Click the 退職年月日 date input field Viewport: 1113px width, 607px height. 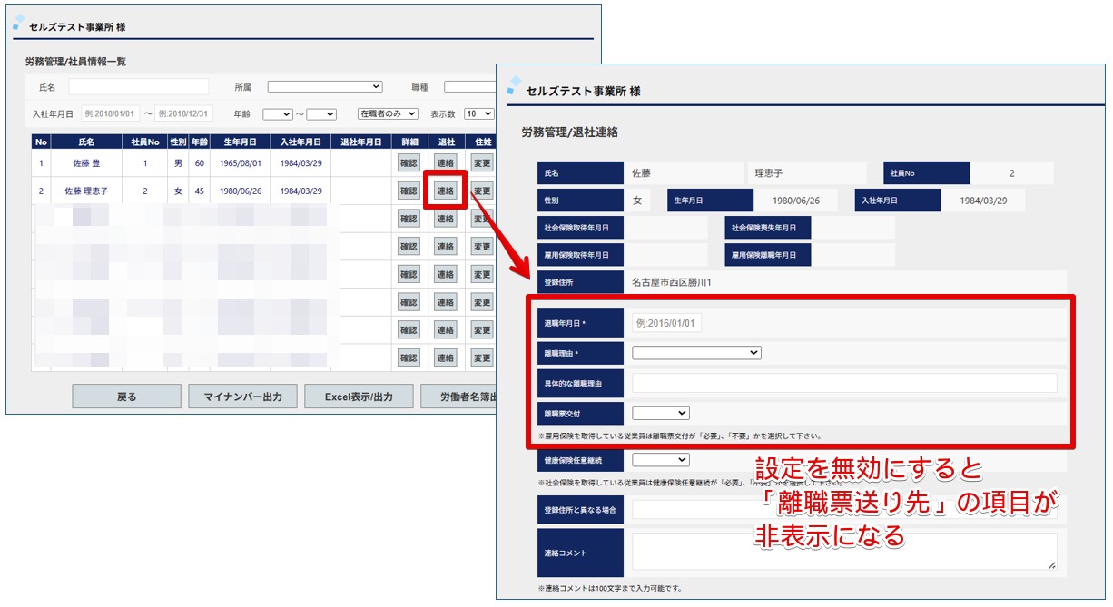point(667,323)
